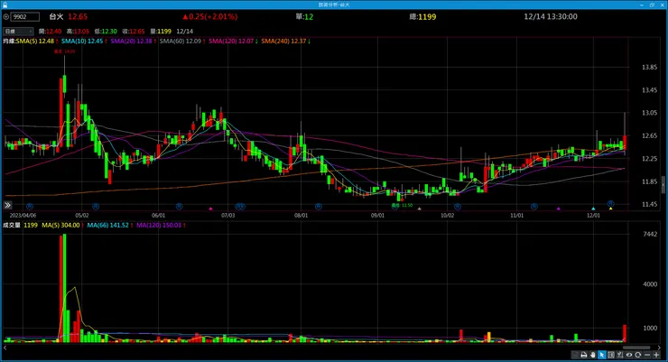Screen dimensions: 668x362
Task: Expand the double-chevron panel at chart's left edge
Action: click(x=7, y=205)
